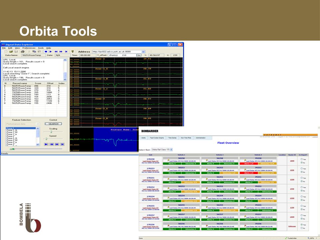Switch to the Time Series tab
Screen dimensions: 320x240
click(x=172, y=138)
